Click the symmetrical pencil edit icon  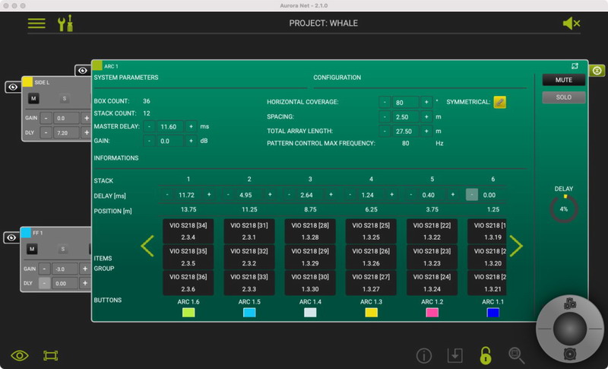[499, 102]
